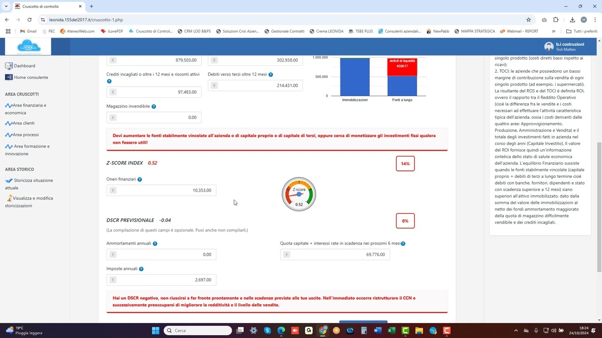
Task: Open the Dashboard sidebar item
Action: [24, 66]
